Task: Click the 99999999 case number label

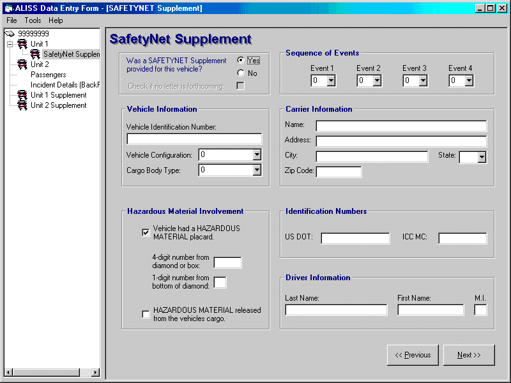Action: [x=33, y=34]
